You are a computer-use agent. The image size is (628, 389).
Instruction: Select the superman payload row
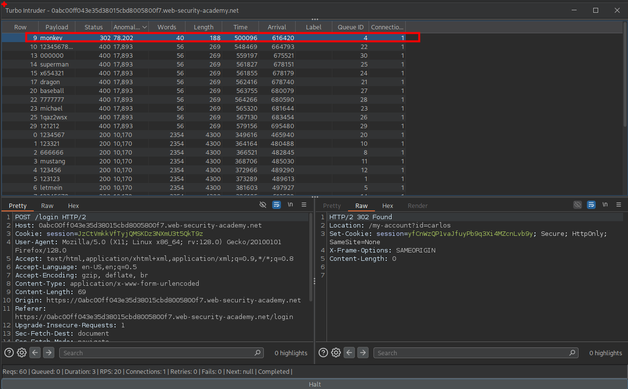click(x=54, y=65)
